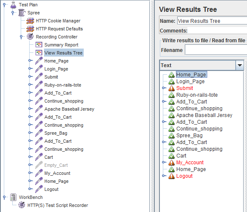
Task: Click the Name field containing View Results Tree
Action: 212,21
